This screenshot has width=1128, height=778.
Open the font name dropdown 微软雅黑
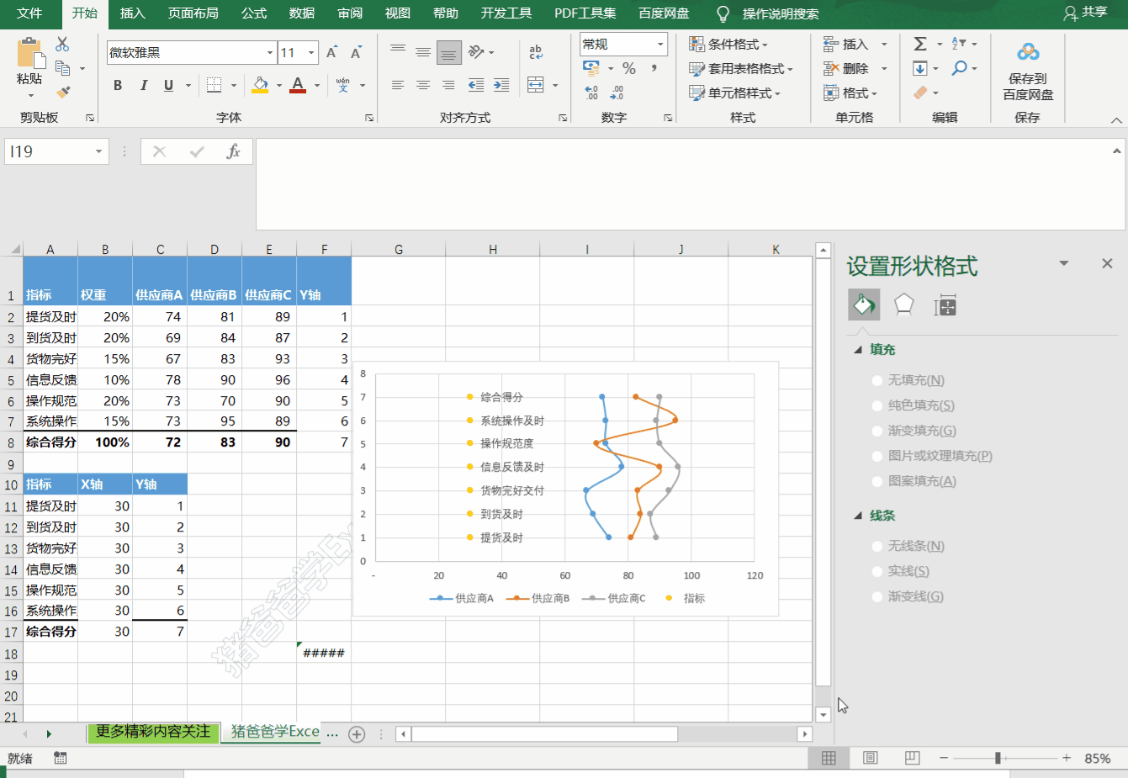click(270, 52)
